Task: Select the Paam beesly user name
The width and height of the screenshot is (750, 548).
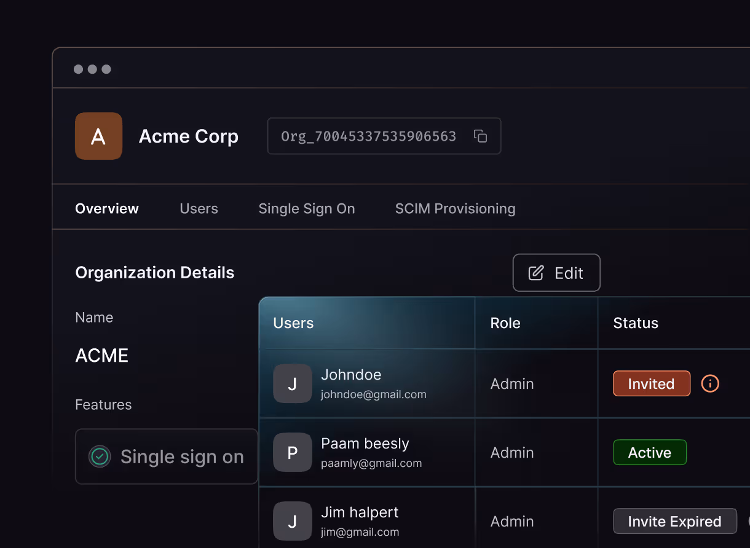Action: click(x=365, y=444)
